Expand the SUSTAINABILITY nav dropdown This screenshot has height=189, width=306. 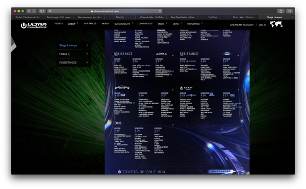(x=123, y=24)
